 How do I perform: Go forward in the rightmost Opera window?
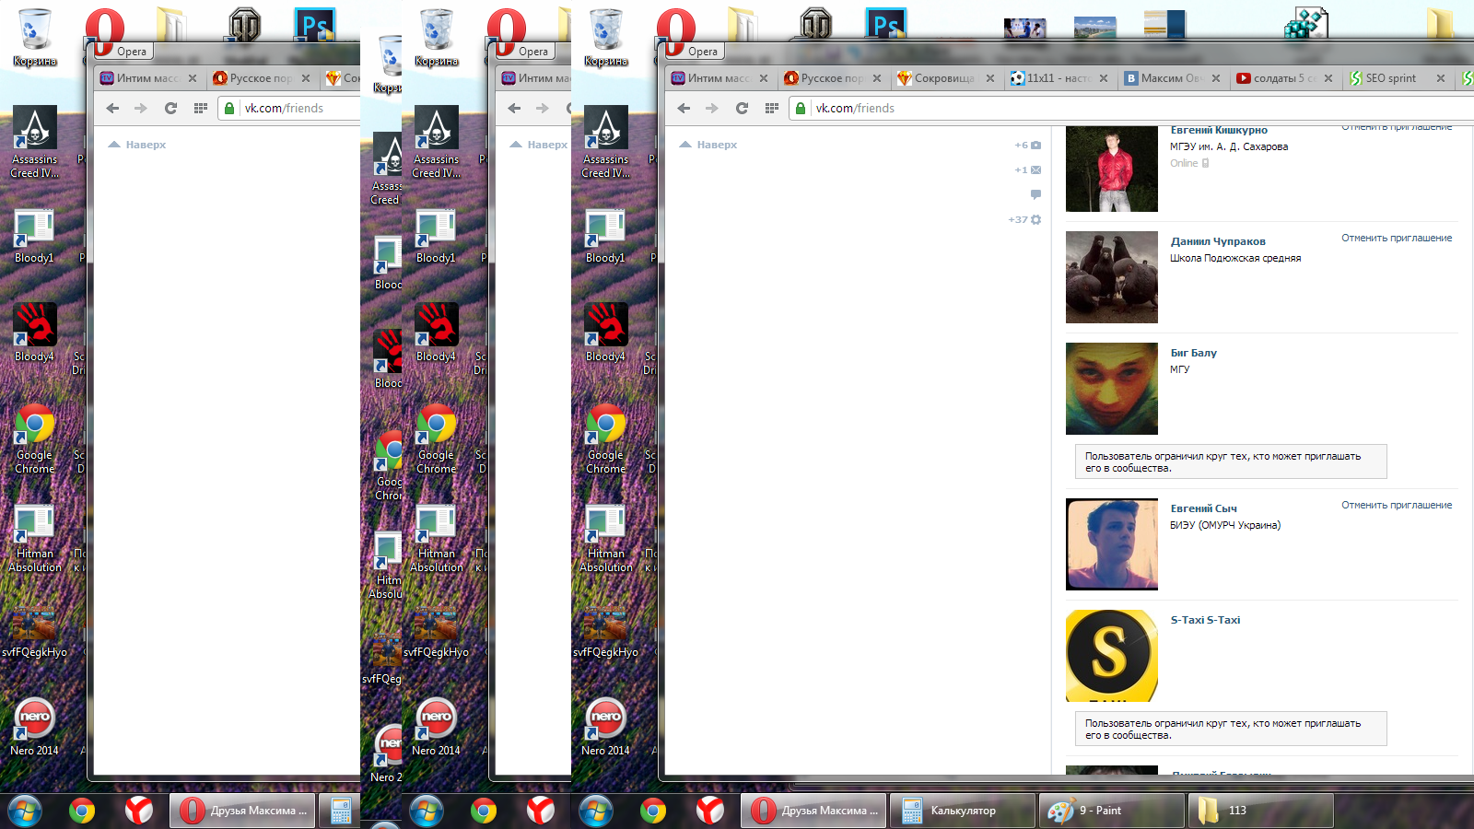[712, 108]
